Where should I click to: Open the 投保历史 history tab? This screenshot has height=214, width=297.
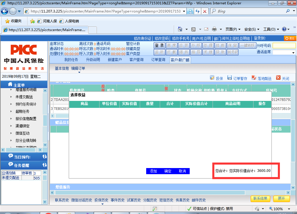pyautogui.click(x=101, y=200)
